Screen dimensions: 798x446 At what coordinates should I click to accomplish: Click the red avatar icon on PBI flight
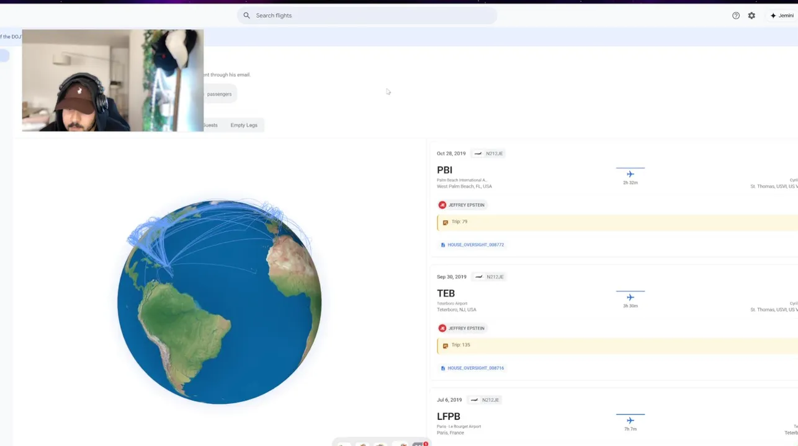point(442,205)
